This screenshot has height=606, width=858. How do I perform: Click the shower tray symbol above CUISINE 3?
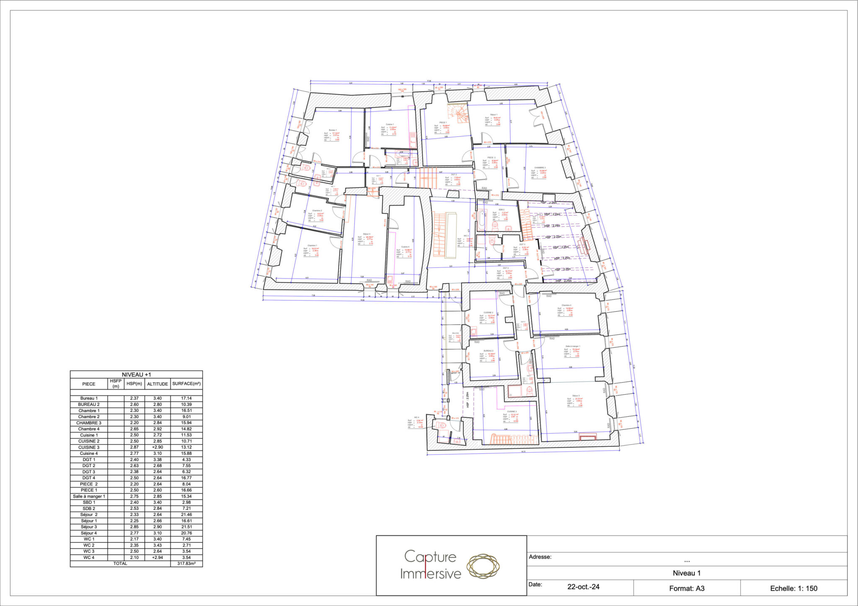click(514, 391)
